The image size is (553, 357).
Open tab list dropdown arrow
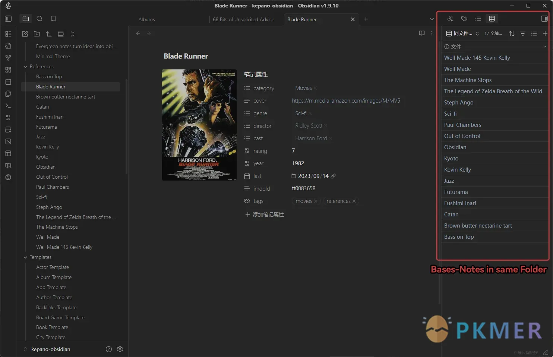tap(432, 19)
